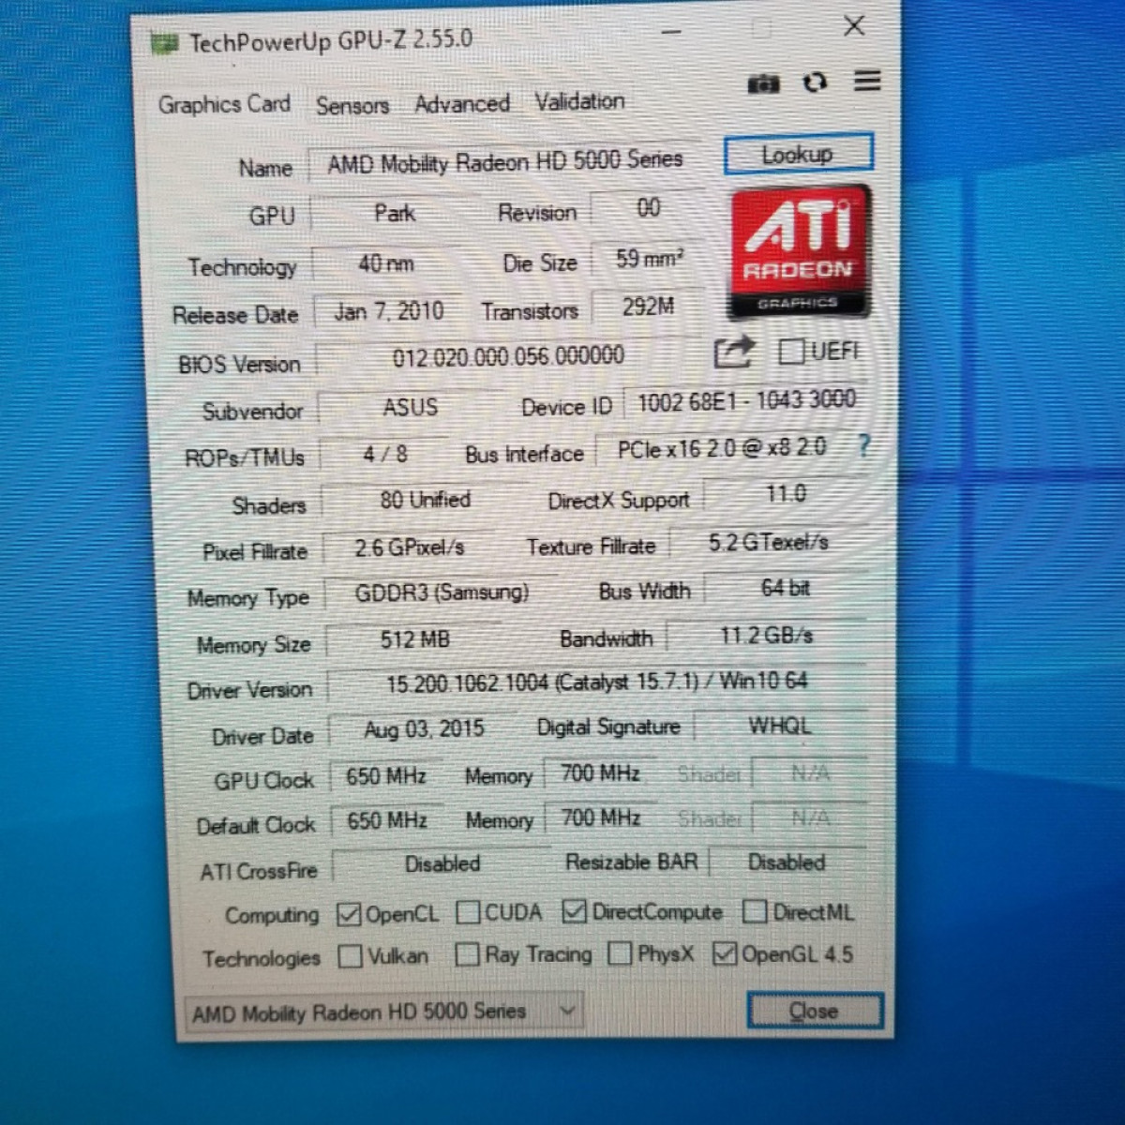Click the Driver Version field
The image size is (1125, 1125).
(x=596, y=682)
